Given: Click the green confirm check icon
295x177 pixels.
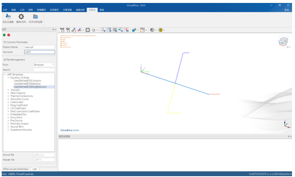Looking at the screenshot, I should coord(4,35).
